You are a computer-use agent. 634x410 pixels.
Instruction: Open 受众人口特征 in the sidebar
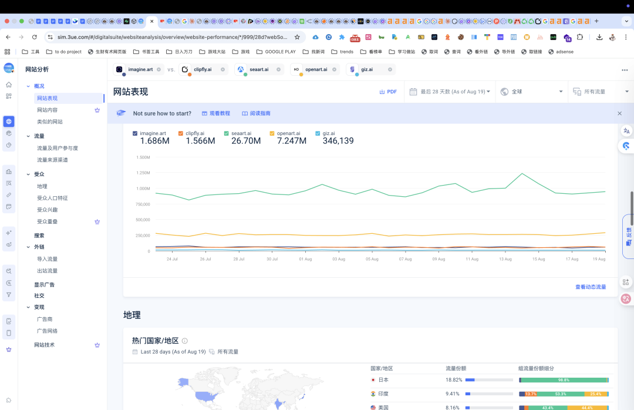coord(53,198)
